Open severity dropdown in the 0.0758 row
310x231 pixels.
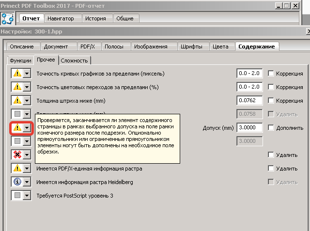(27, 114)
